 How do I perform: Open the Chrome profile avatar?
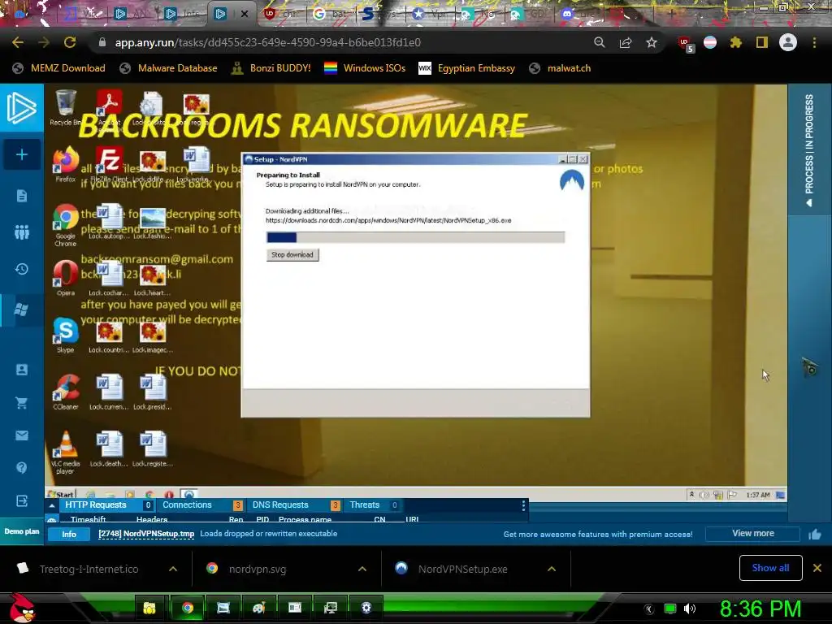point(788,42)
